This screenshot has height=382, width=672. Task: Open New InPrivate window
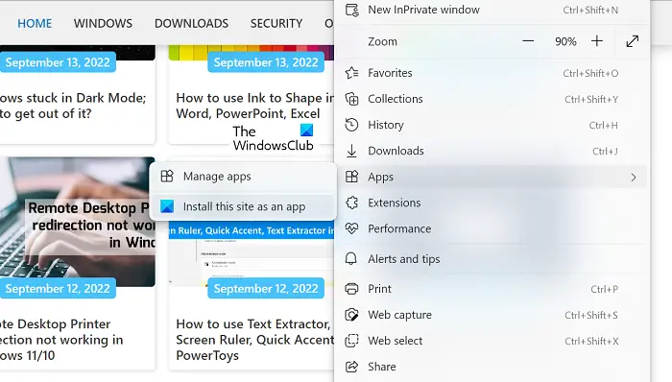point(492,10)
